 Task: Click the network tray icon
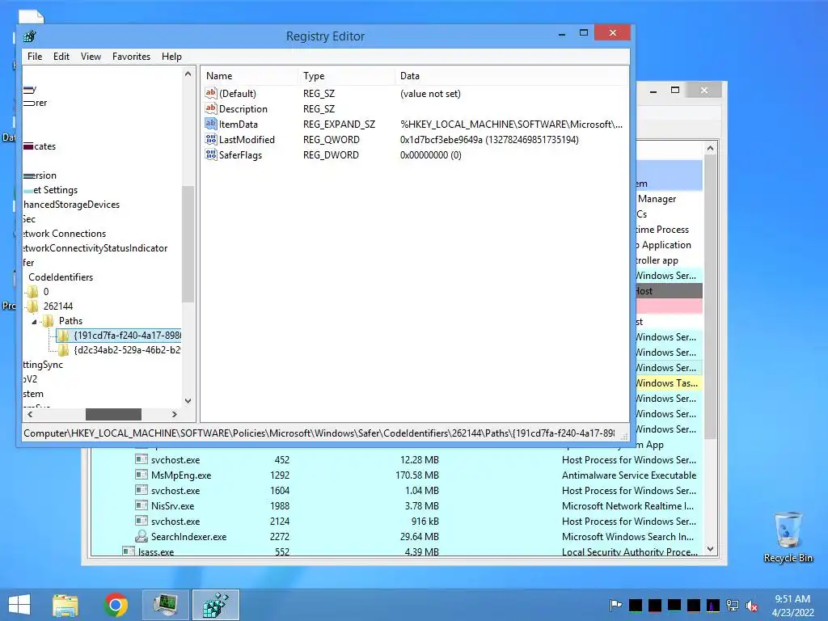click(733, 605)
